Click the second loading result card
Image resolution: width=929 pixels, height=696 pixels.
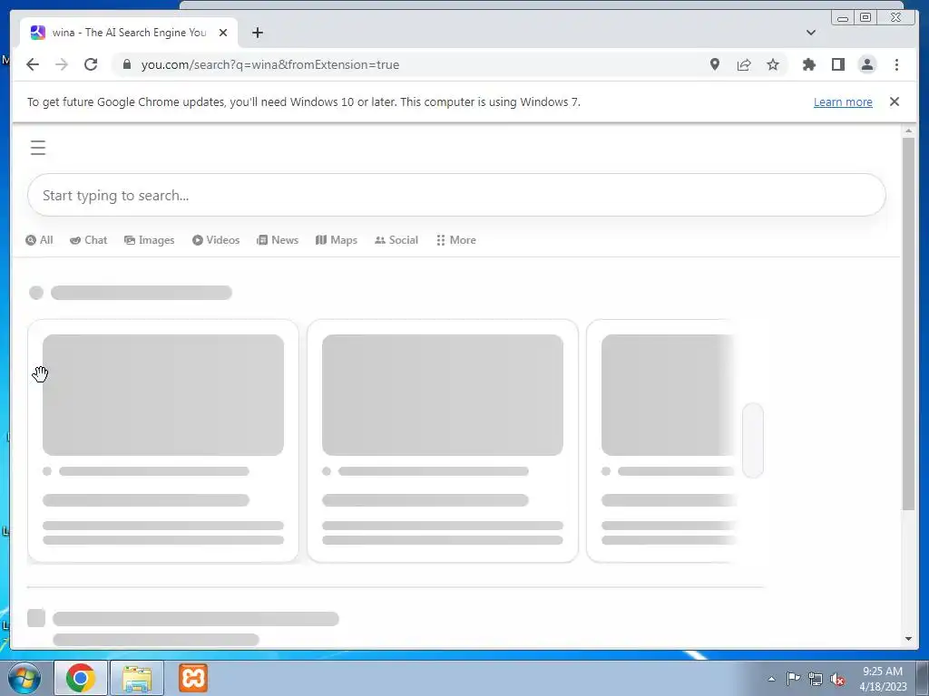[x=443, y=441]
